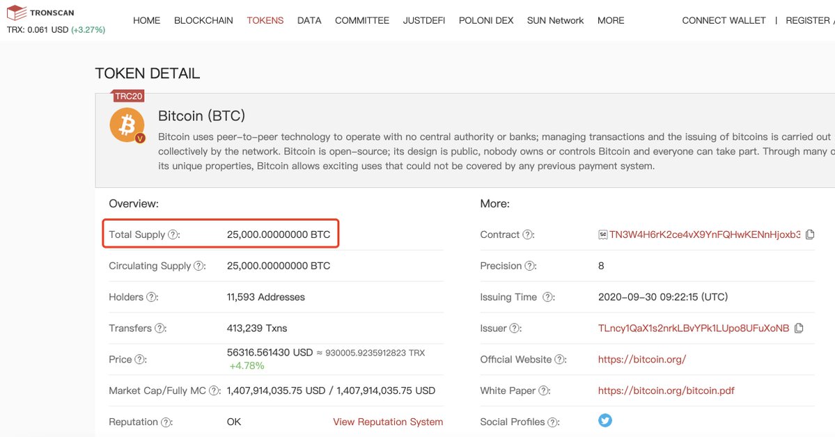The image size is (835, 437).
Task: Click the Bitcoin token logo
Action: (127, 126)
